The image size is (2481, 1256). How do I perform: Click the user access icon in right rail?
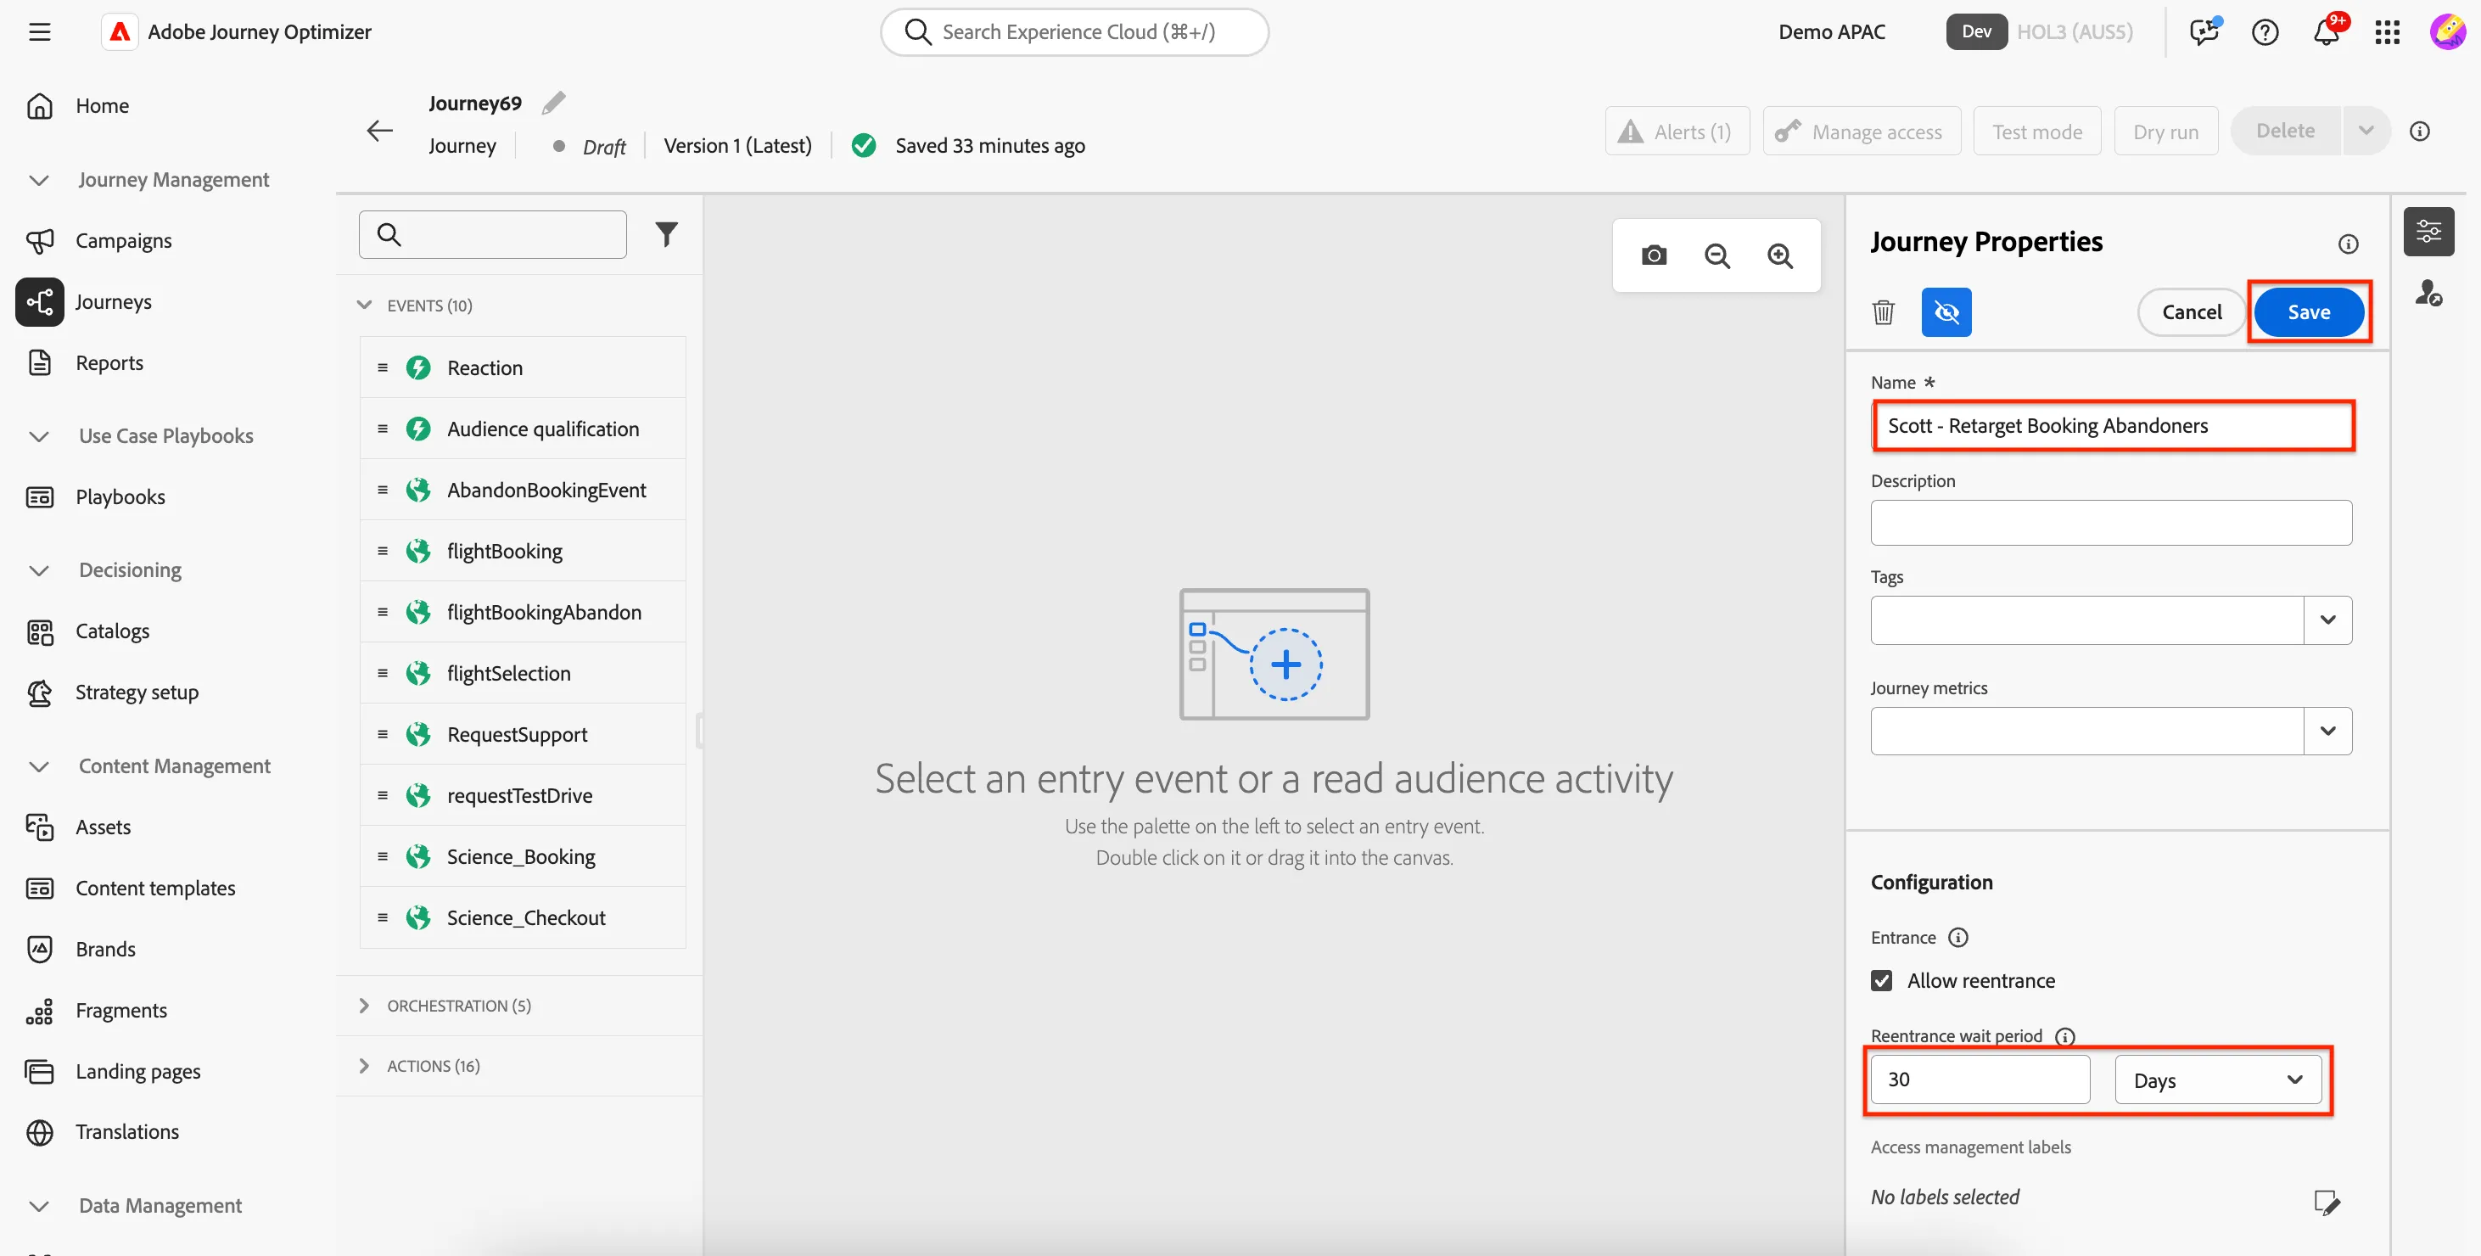[x=2428, y=293]
